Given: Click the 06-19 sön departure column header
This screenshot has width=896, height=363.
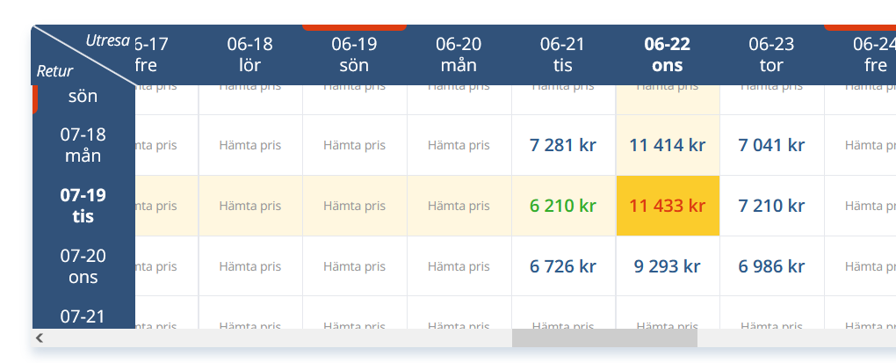Looking at the screenshot, I should click(354, 54).
